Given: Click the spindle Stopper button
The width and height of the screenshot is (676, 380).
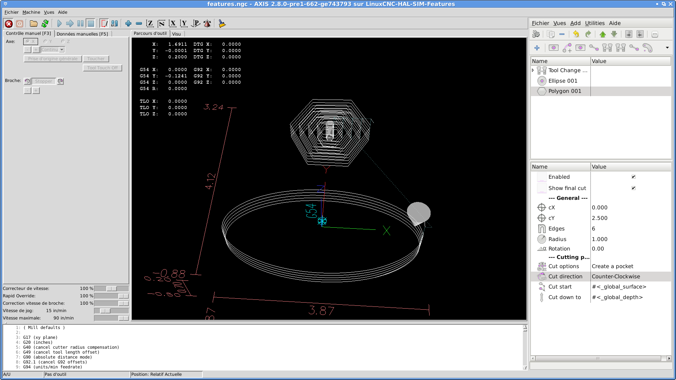Looking at the screenshot, I should tap(44, 81).
